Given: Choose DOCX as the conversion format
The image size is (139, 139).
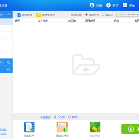Looking at the screenshot, I should click(55, 117).
